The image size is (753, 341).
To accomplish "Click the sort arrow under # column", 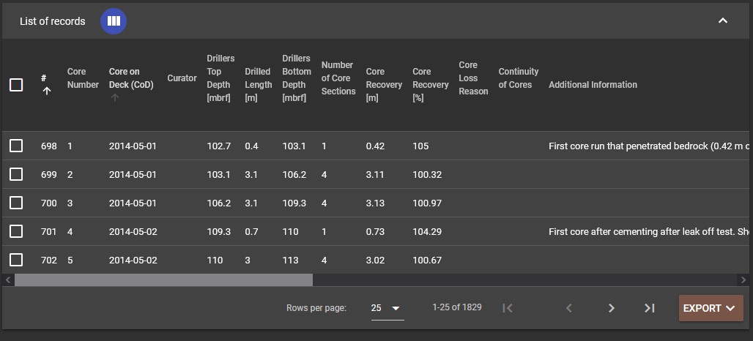I will (46, 91).
